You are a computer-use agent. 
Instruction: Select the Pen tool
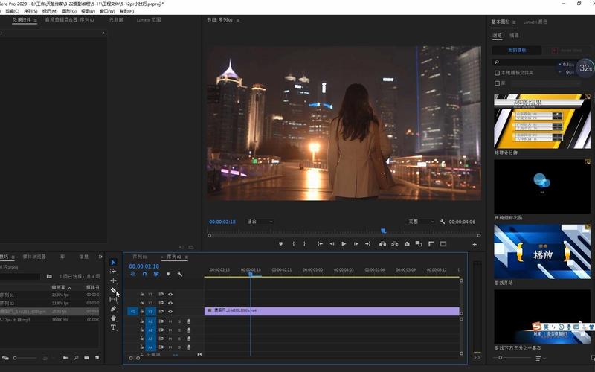pos(113,309)
